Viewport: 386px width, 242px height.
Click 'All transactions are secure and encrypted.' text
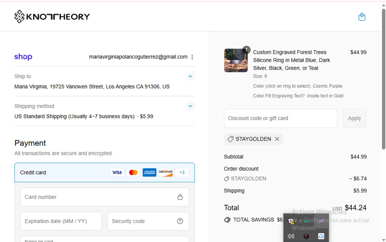[x=64, y=154]
